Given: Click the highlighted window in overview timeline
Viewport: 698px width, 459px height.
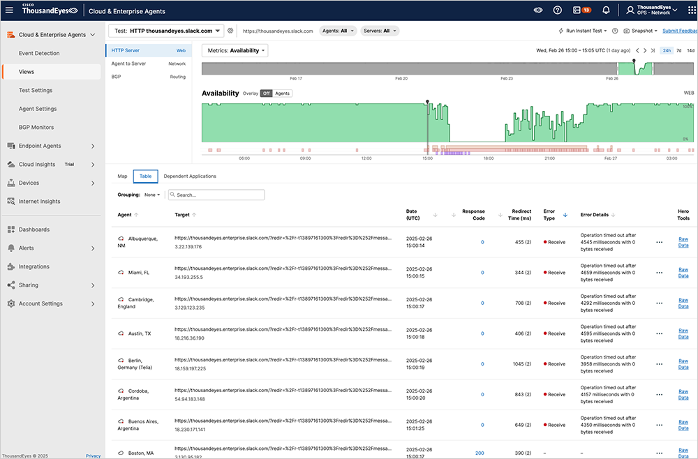Looking at the screenshot, I should pyautogui.click(x=635, y=68).
